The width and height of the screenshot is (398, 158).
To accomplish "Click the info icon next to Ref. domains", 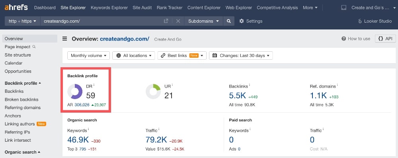I will point(338,85).
